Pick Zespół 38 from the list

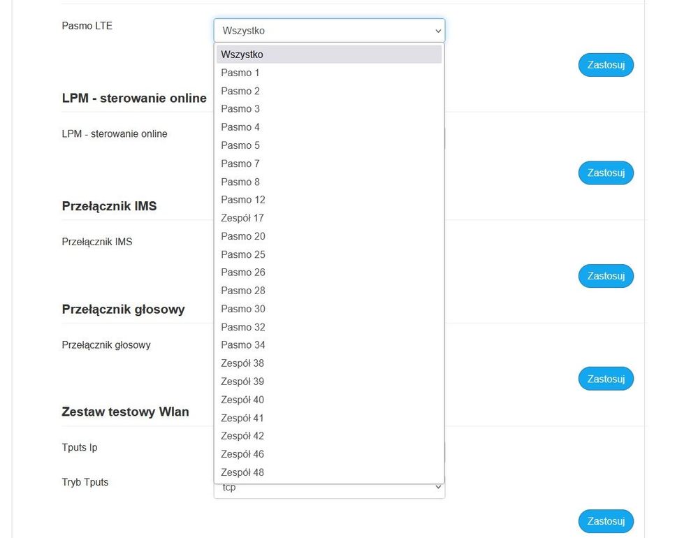(242, 363)
